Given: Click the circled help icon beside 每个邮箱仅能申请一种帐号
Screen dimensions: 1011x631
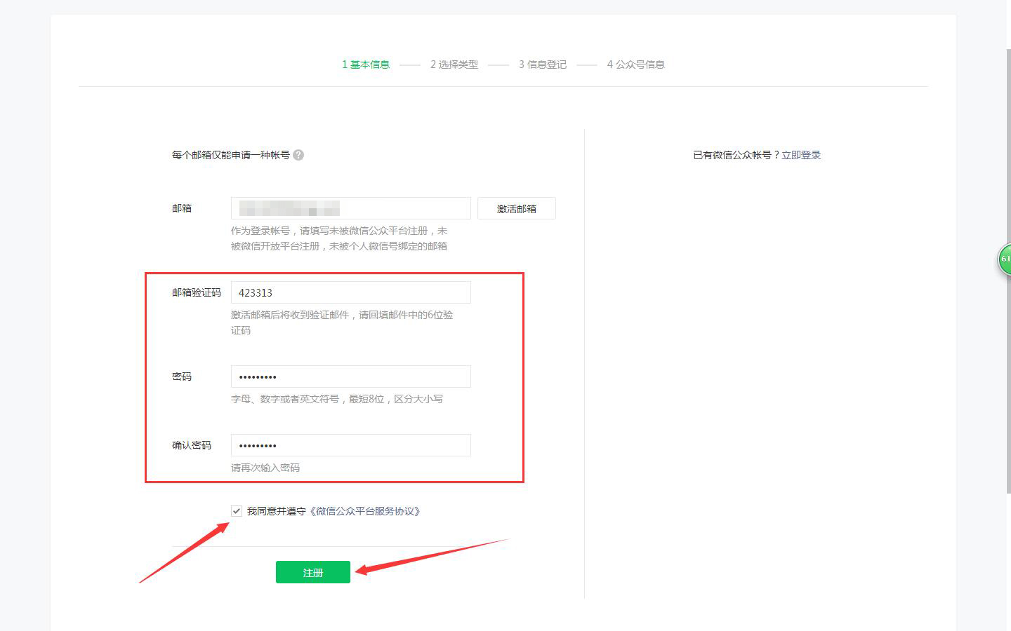Looking at the screenshot, I should click(x=299, y=155).
